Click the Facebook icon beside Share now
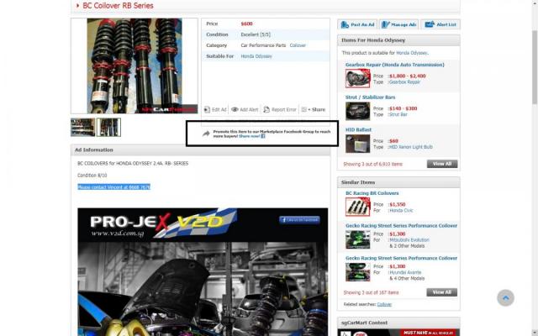 pyautogui.click(x=263, y=136)
